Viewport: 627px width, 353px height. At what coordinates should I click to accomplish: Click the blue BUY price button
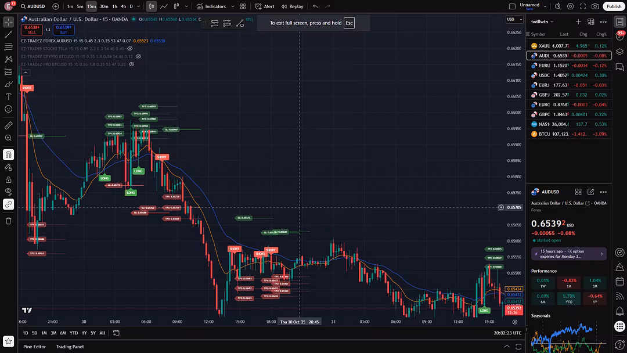point(63,30)
